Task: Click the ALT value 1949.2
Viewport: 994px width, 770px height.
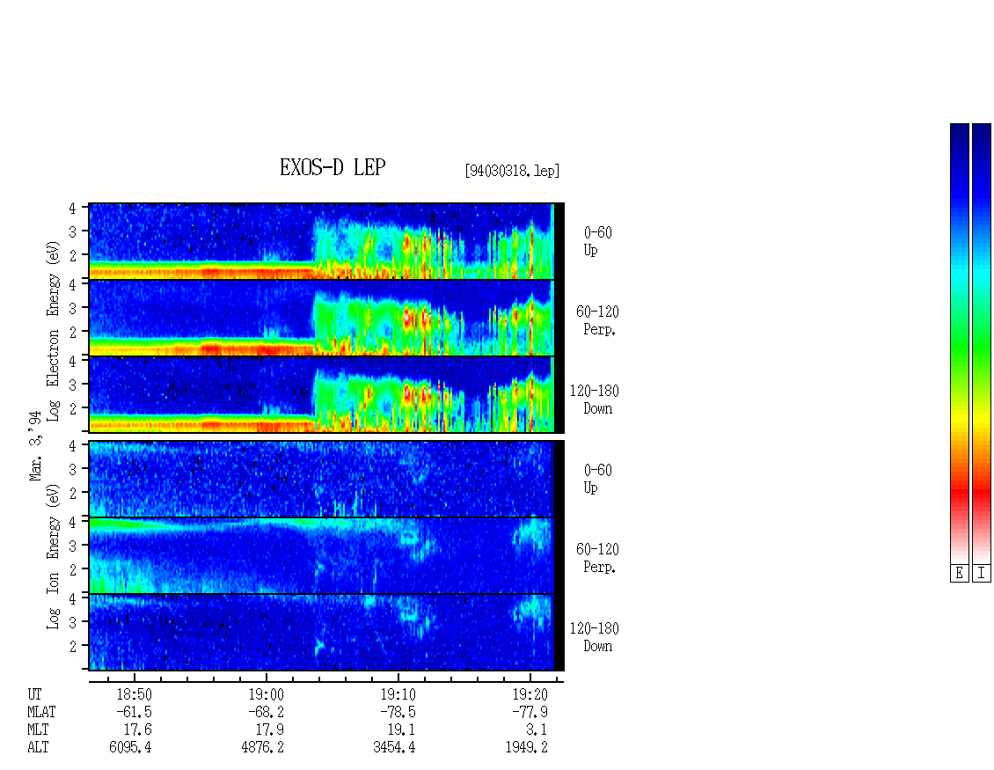Action: click(x=526, y=747)
